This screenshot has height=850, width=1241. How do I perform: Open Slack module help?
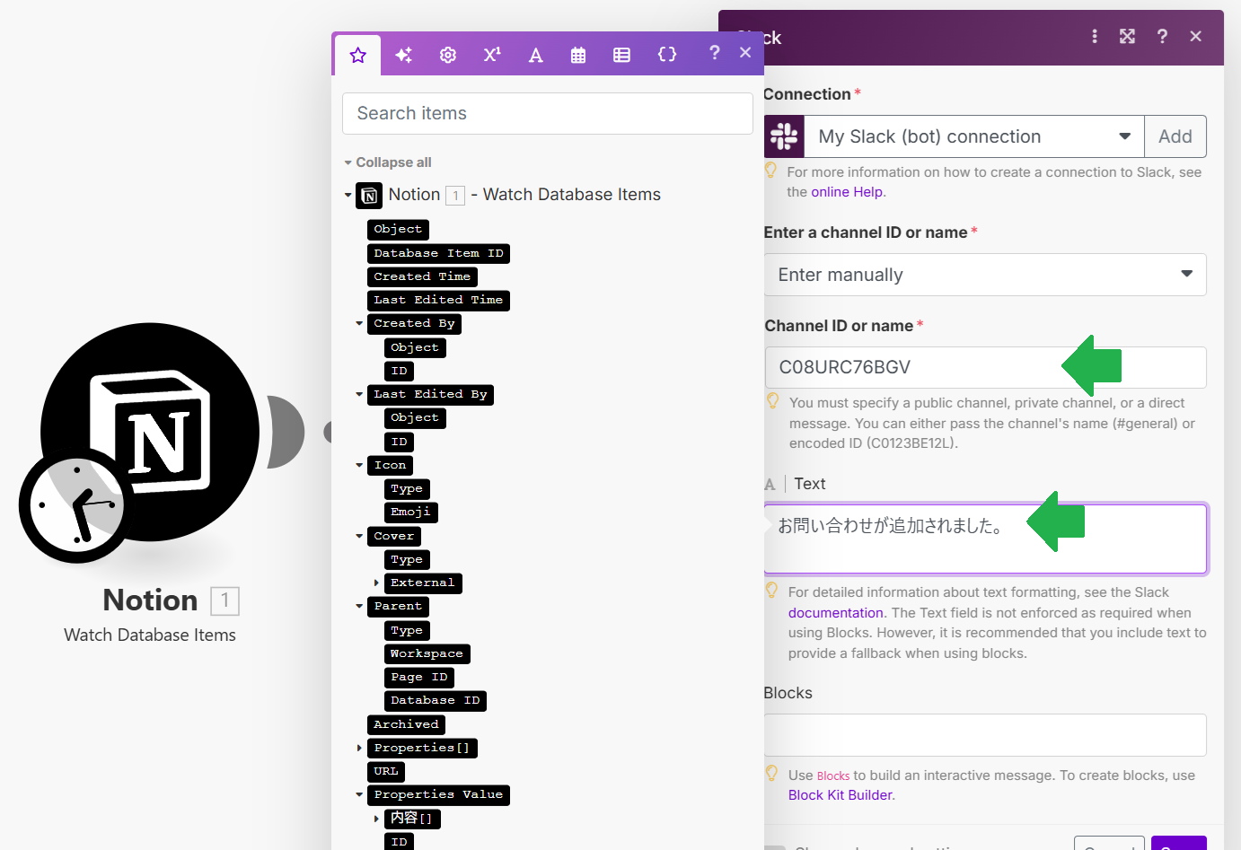click(1162, 36)
